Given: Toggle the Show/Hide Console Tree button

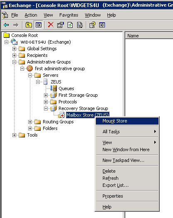Looking at the screenshot, I should [x=38, y=25].
